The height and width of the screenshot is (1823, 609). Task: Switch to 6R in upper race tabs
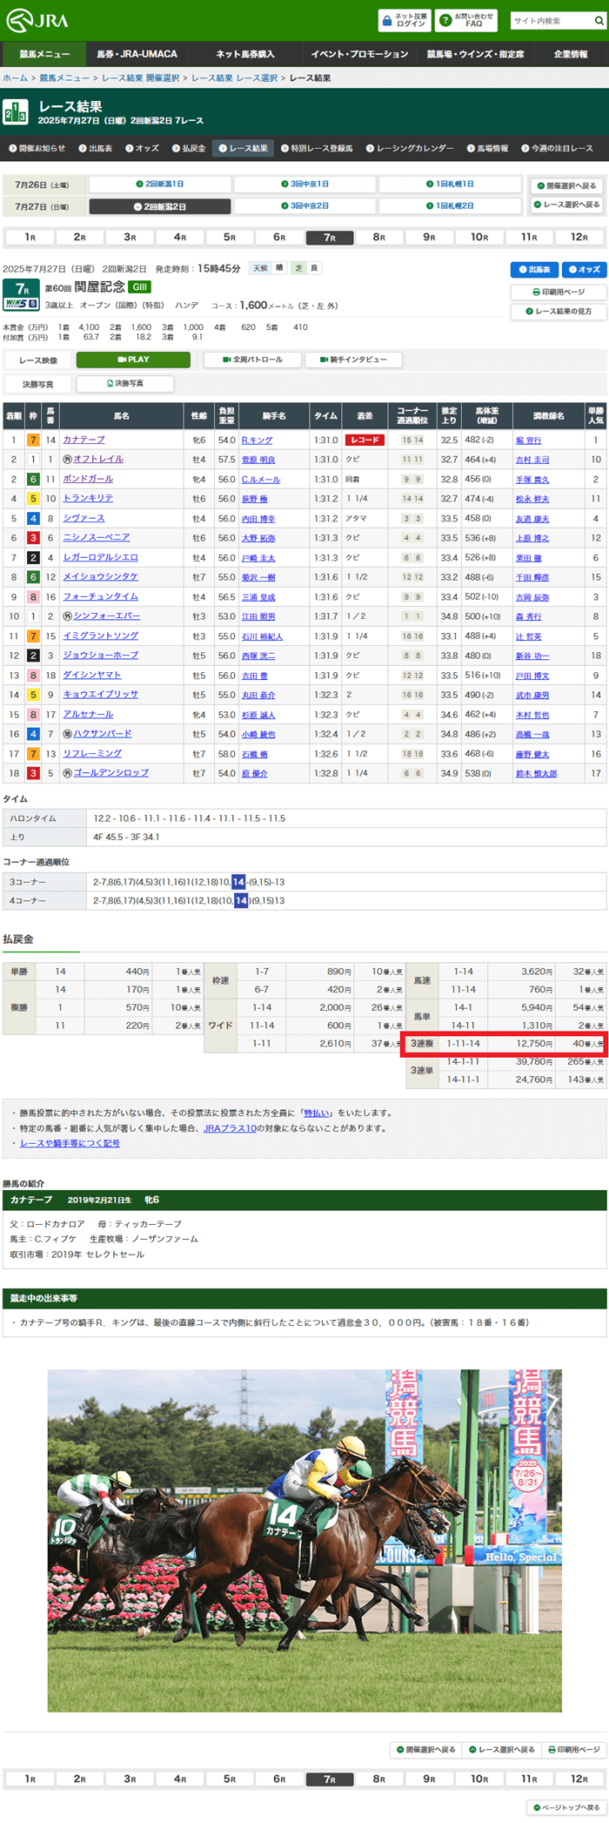(x=279, y=237)
